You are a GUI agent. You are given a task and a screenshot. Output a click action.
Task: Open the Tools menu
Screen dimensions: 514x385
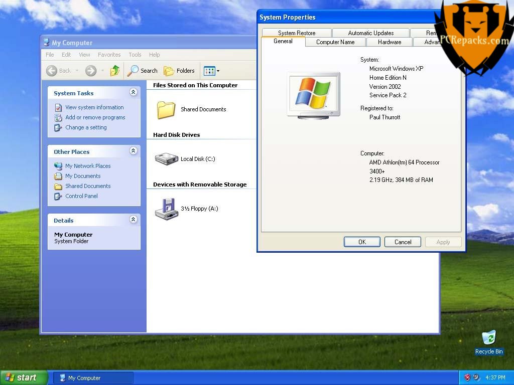[135, 54]
